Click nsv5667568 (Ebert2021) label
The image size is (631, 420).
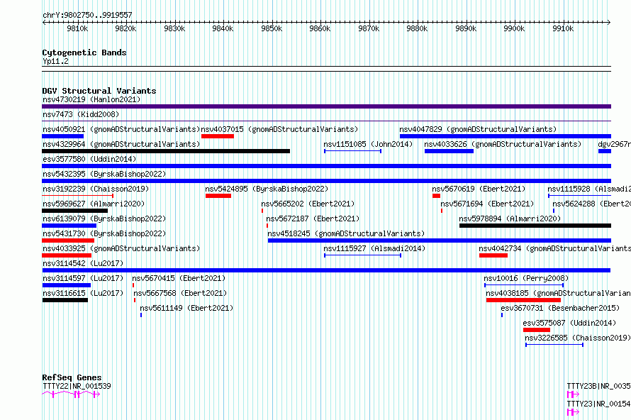[180, 293]
